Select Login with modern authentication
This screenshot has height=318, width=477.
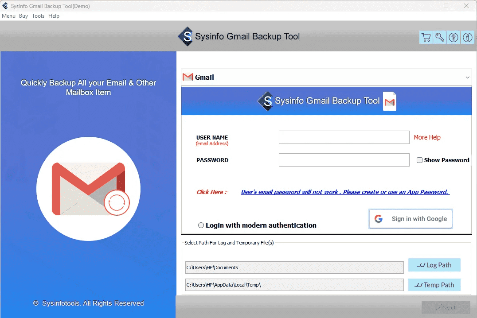pyautogui.click(x=201, y=225)
